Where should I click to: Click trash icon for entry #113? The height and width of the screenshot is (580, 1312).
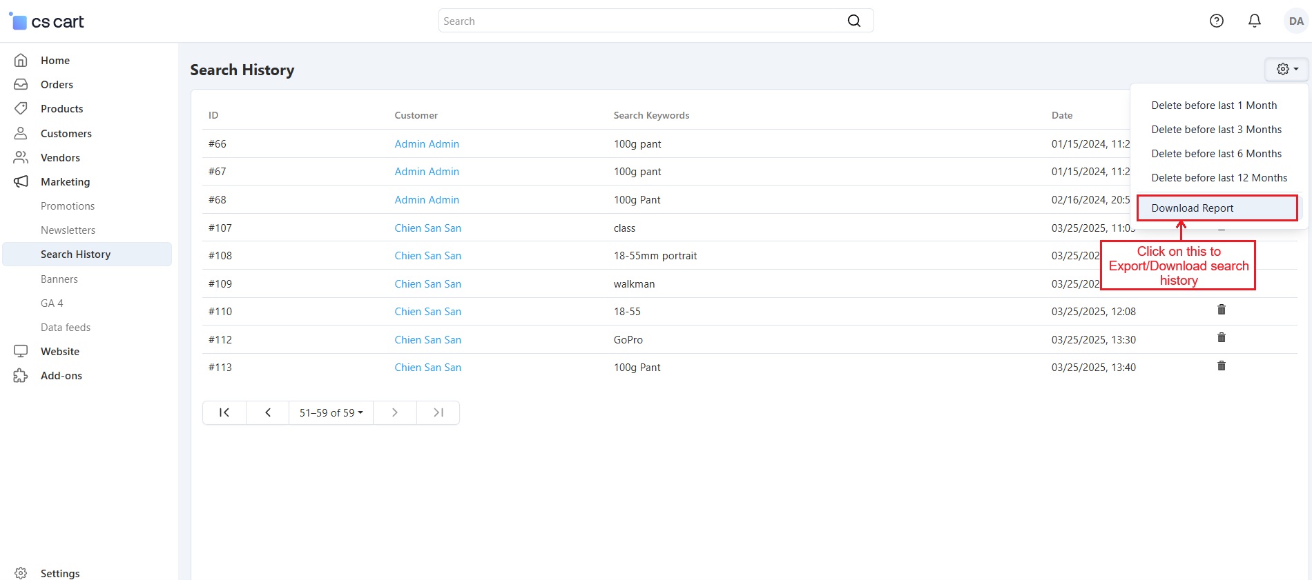pos(1221,366)
